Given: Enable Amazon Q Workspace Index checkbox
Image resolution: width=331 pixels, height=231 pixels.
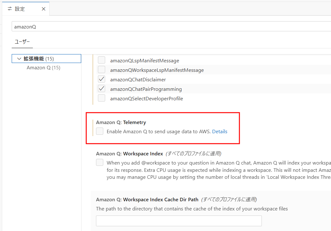Looking at the screenshot, I should point(99,162).
